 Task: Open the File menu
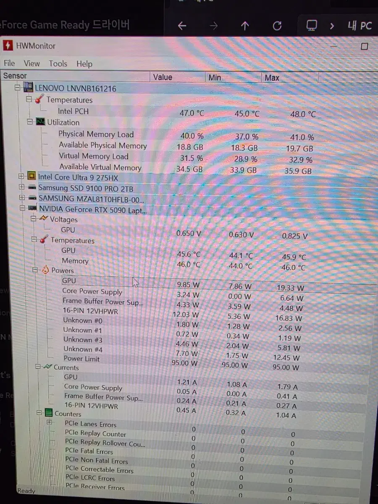click(x=9, y=63)
